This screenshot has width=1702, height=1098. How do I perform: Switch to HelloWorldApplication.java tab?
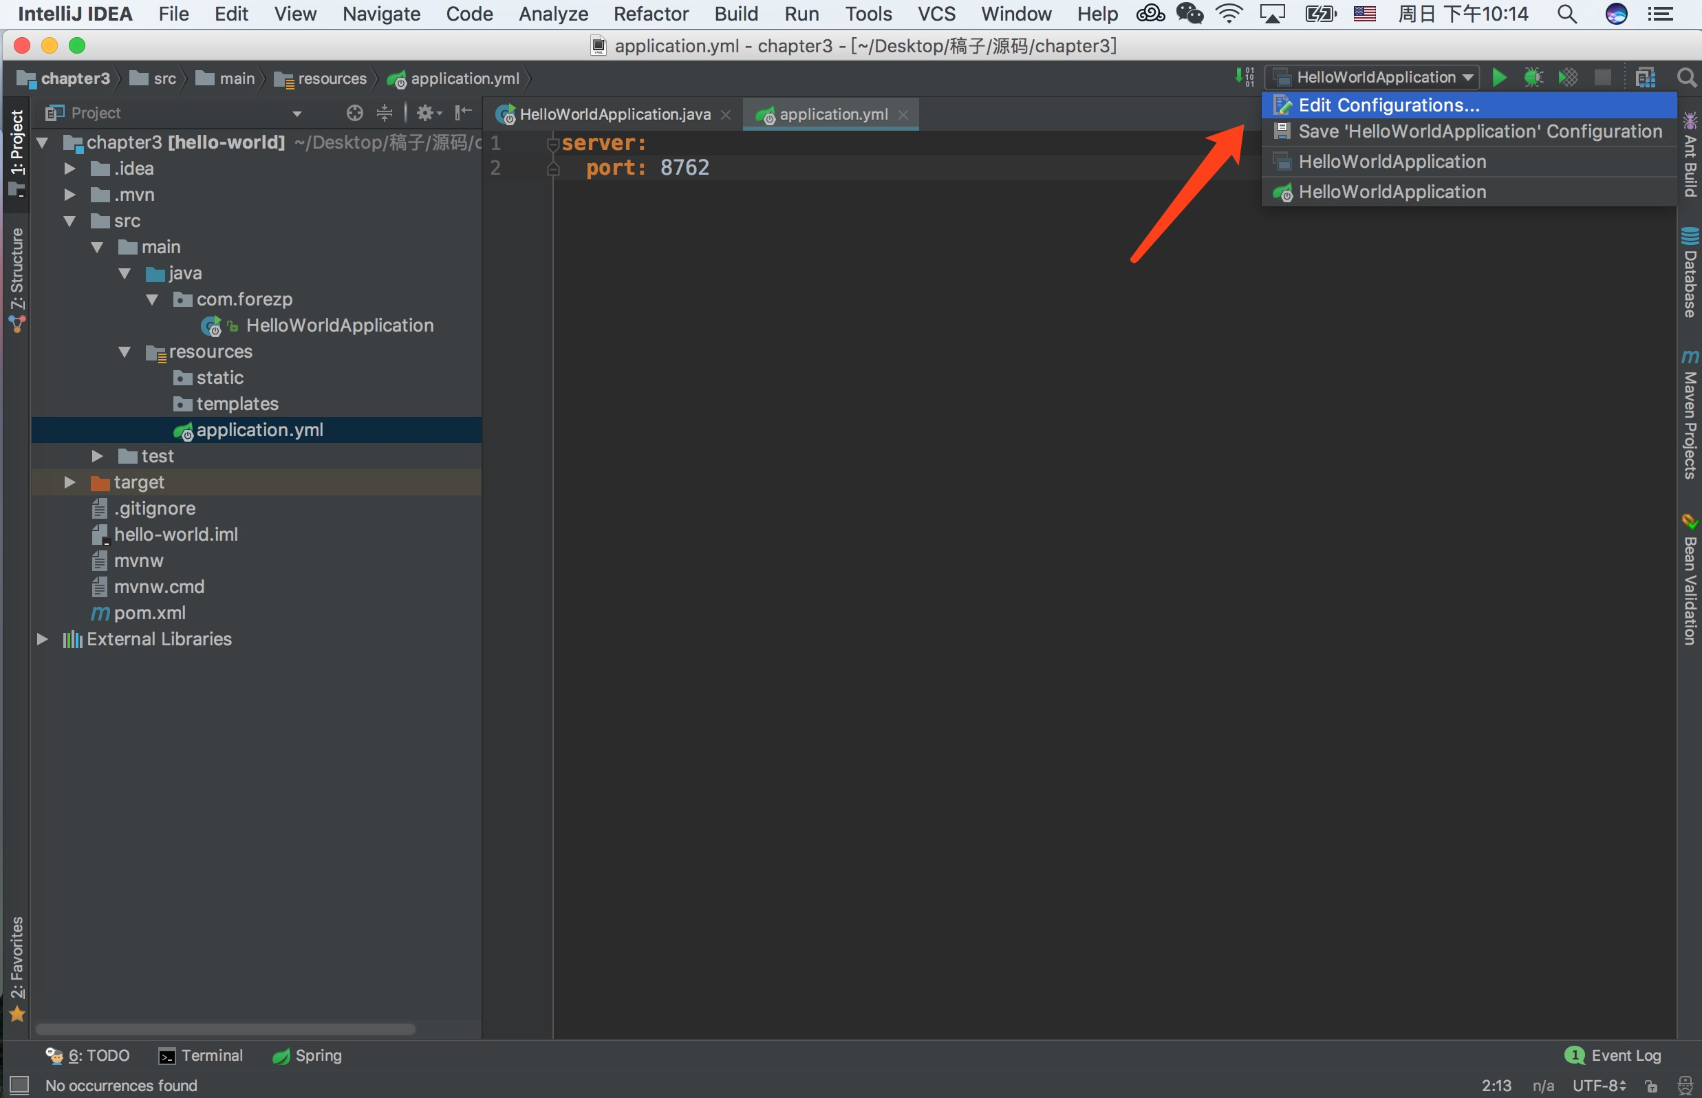pos(614,114)
